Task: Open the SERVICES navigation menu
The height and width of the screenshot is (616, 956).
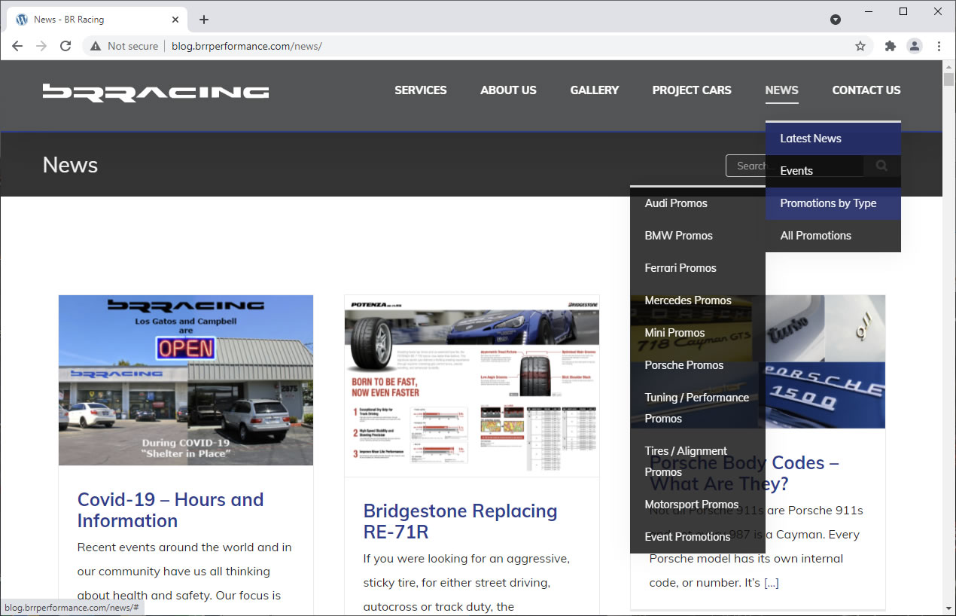Action: coord(420,90)
